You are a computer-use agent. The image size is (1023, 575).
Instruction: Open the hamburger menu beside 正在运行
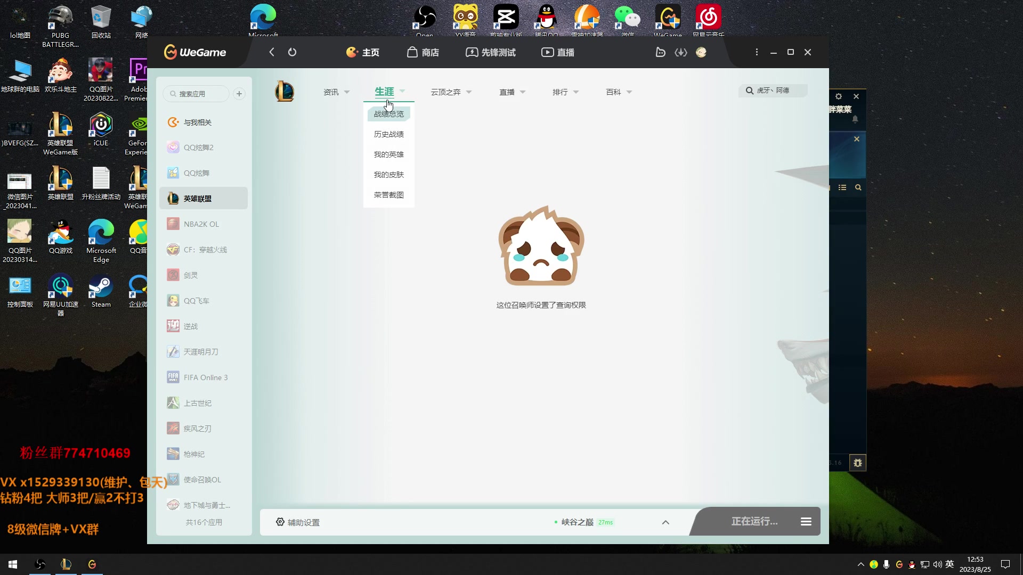click(806, 522)
